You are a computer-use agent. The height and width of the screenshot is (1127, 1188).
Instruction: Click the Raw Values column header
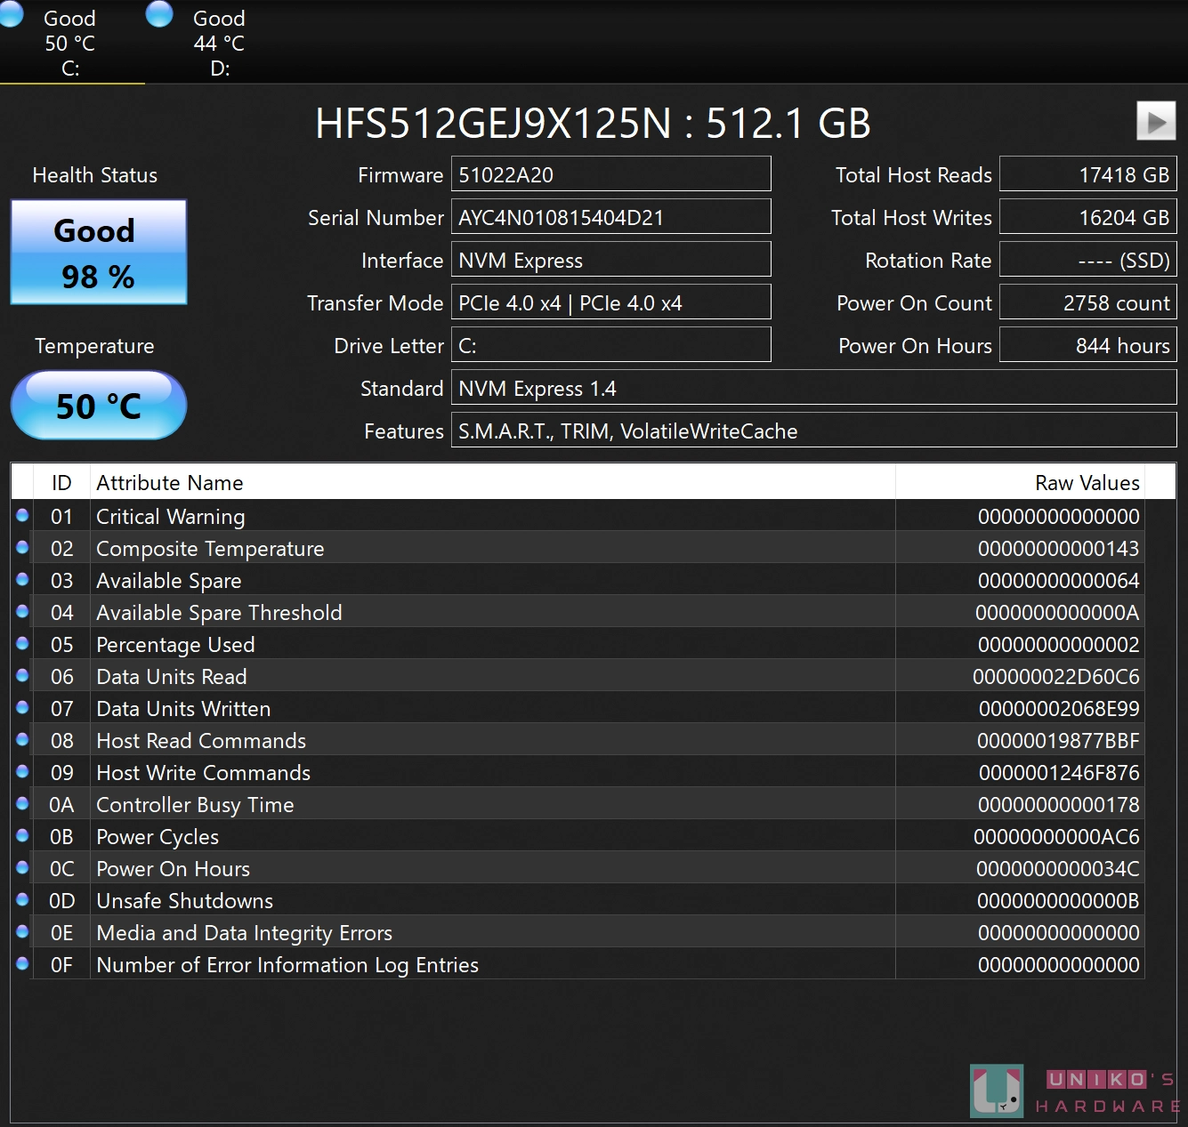(x=1020, y=482)
